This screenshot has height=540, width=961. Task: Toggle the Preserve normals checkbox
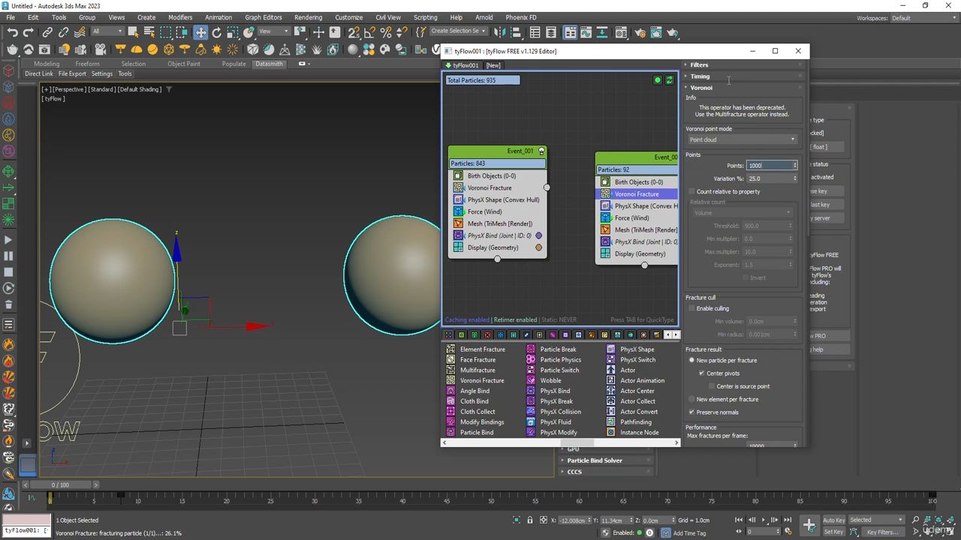tap(691, 412)
